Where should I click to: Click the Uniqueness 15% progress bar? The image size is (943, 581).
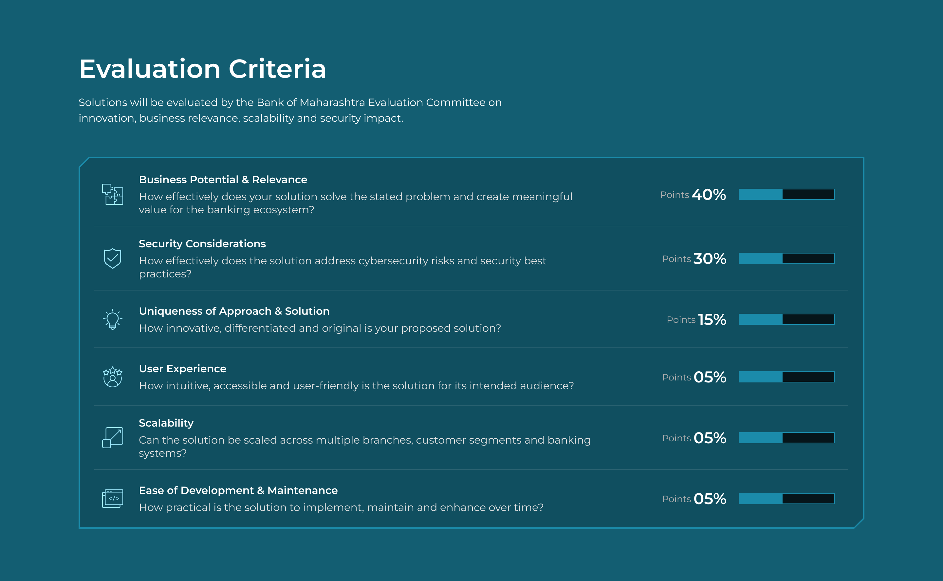tap(786, 319)
